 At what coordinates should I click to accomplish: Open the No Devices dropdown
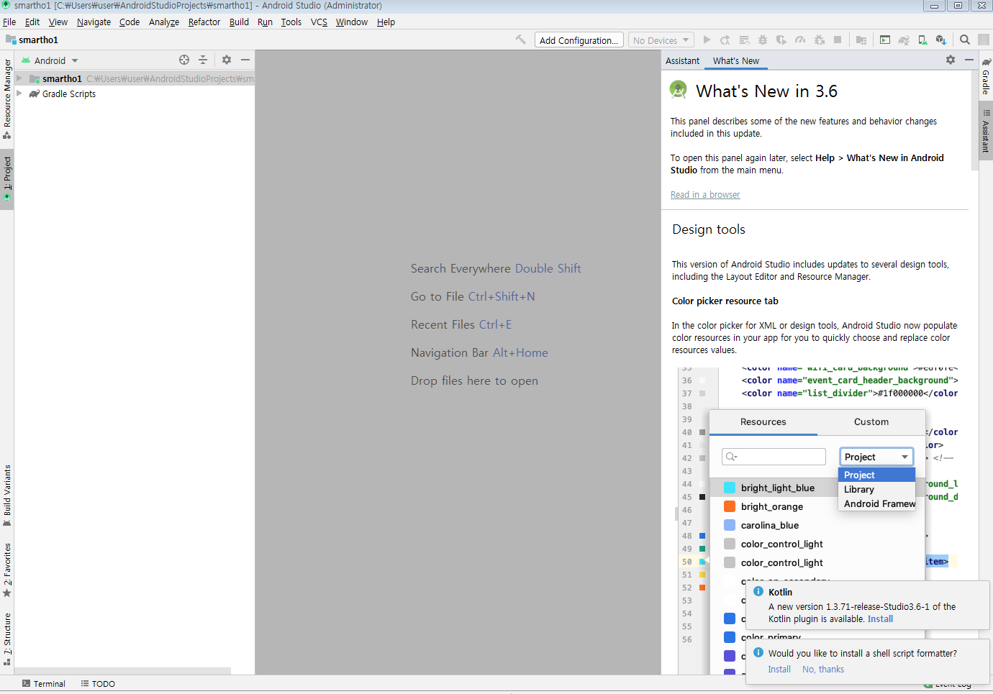[661, 40]
